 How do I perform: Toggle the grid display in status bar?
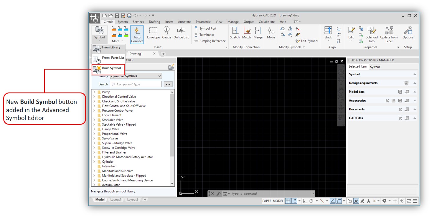[x=288, y=201]
